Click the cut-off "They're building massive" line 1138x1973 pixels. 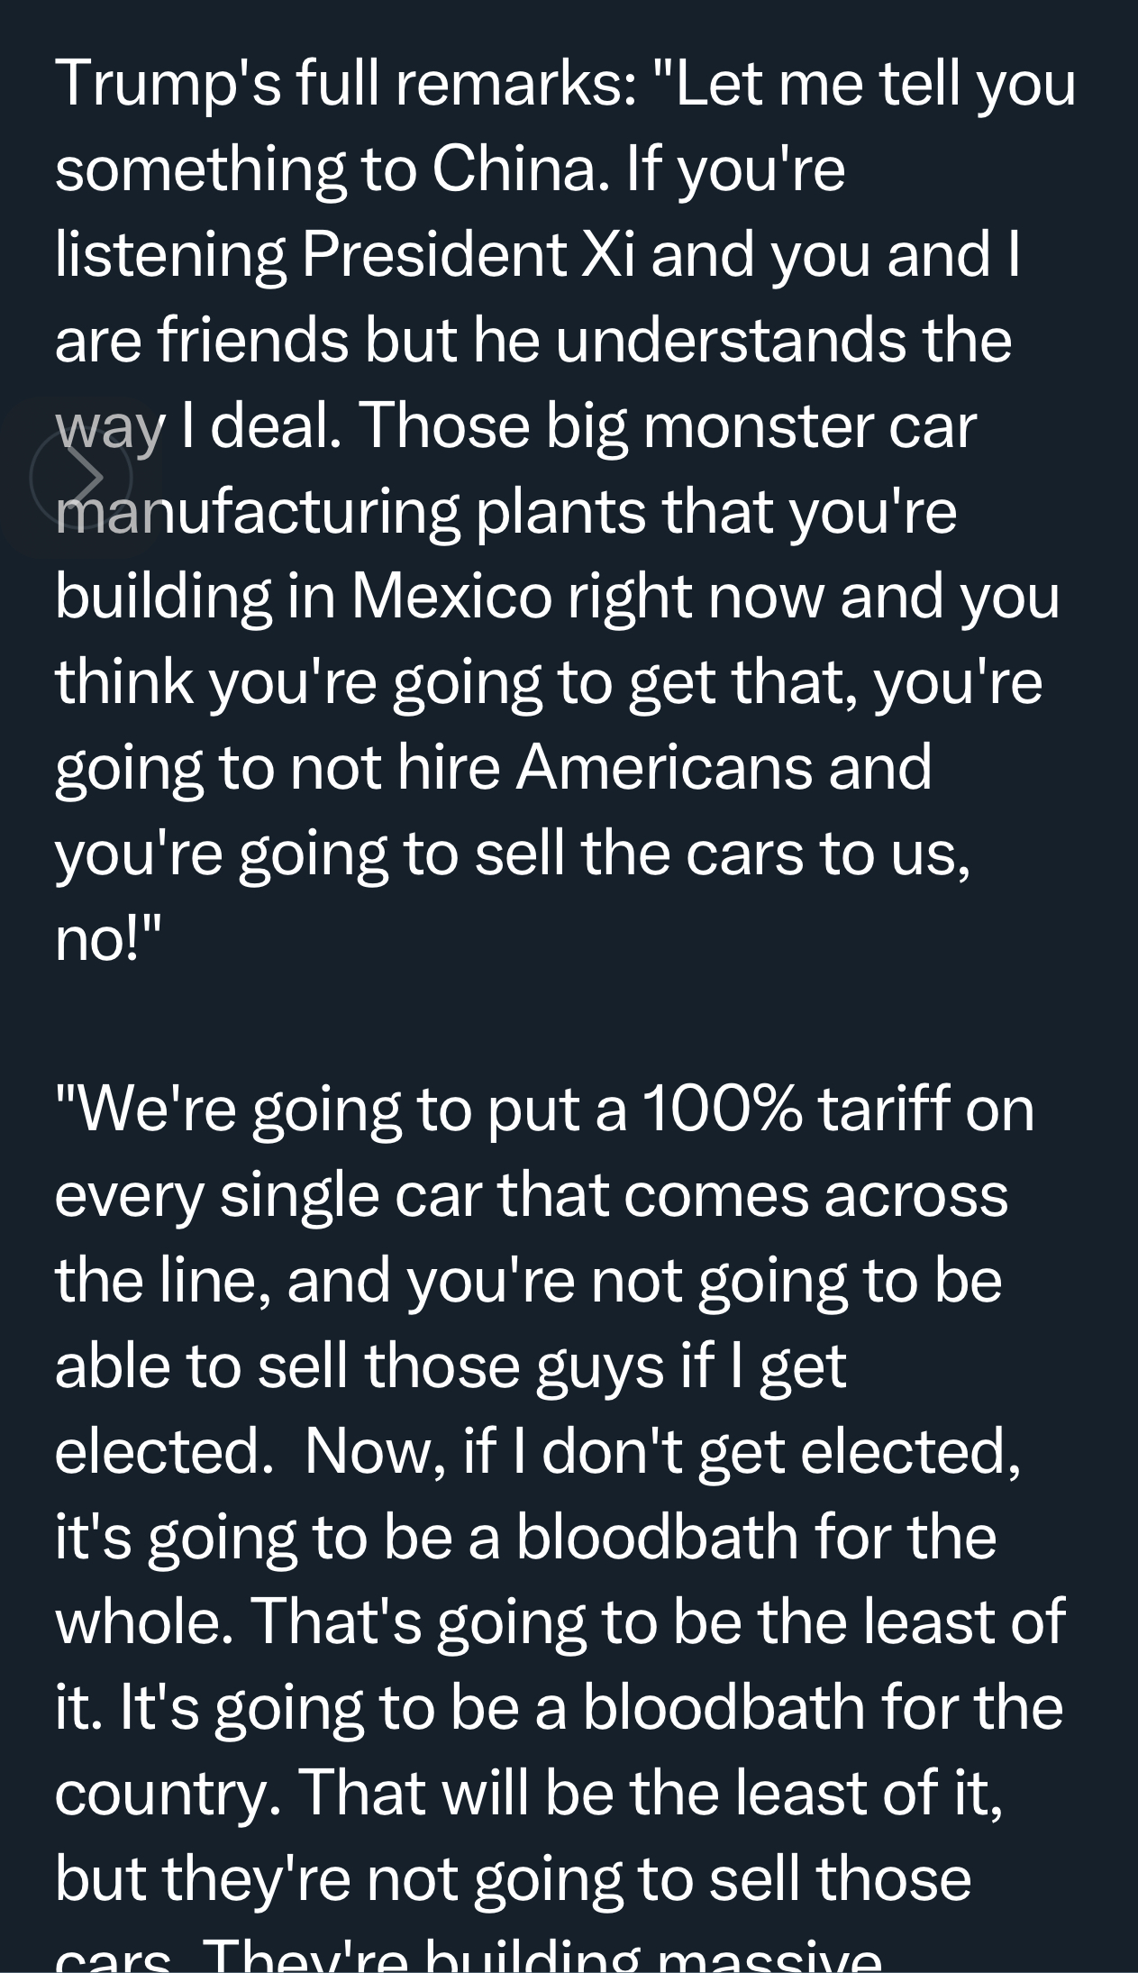541,1959
